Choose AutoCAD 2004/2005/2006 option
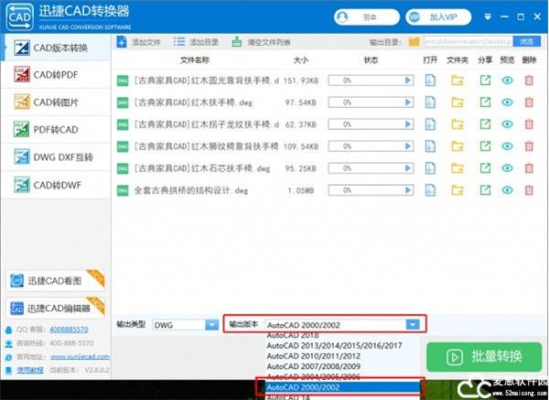549x400 pixels. (313, 377)
